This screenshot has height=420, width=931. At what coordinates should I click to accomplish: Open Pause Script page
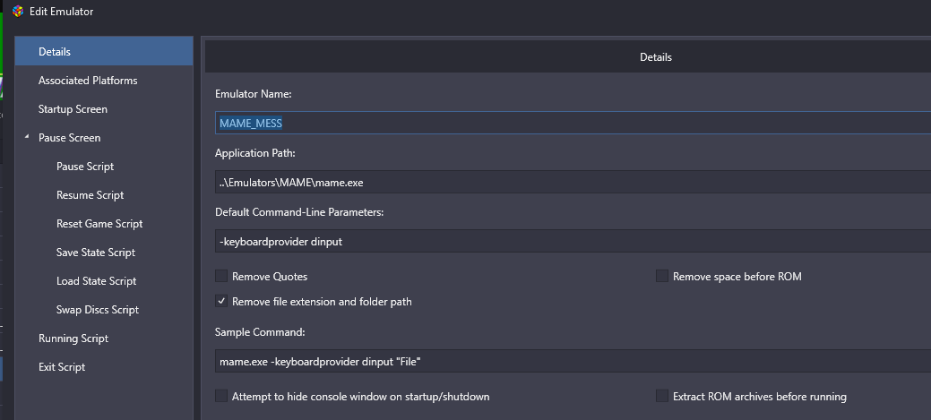point(85,166)
